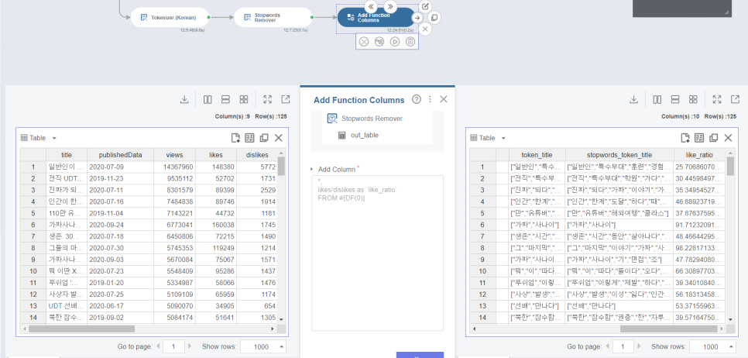
Task: Click the token_title column header
Action: pyautogui.click(x=537, y=155)
